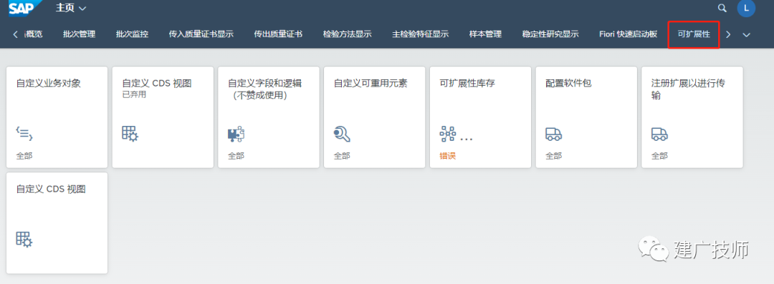This screenshot has height=284, width=774.
Task: Click 全部 on the 配置软件包 tile
Action: (x=553, y=156)
